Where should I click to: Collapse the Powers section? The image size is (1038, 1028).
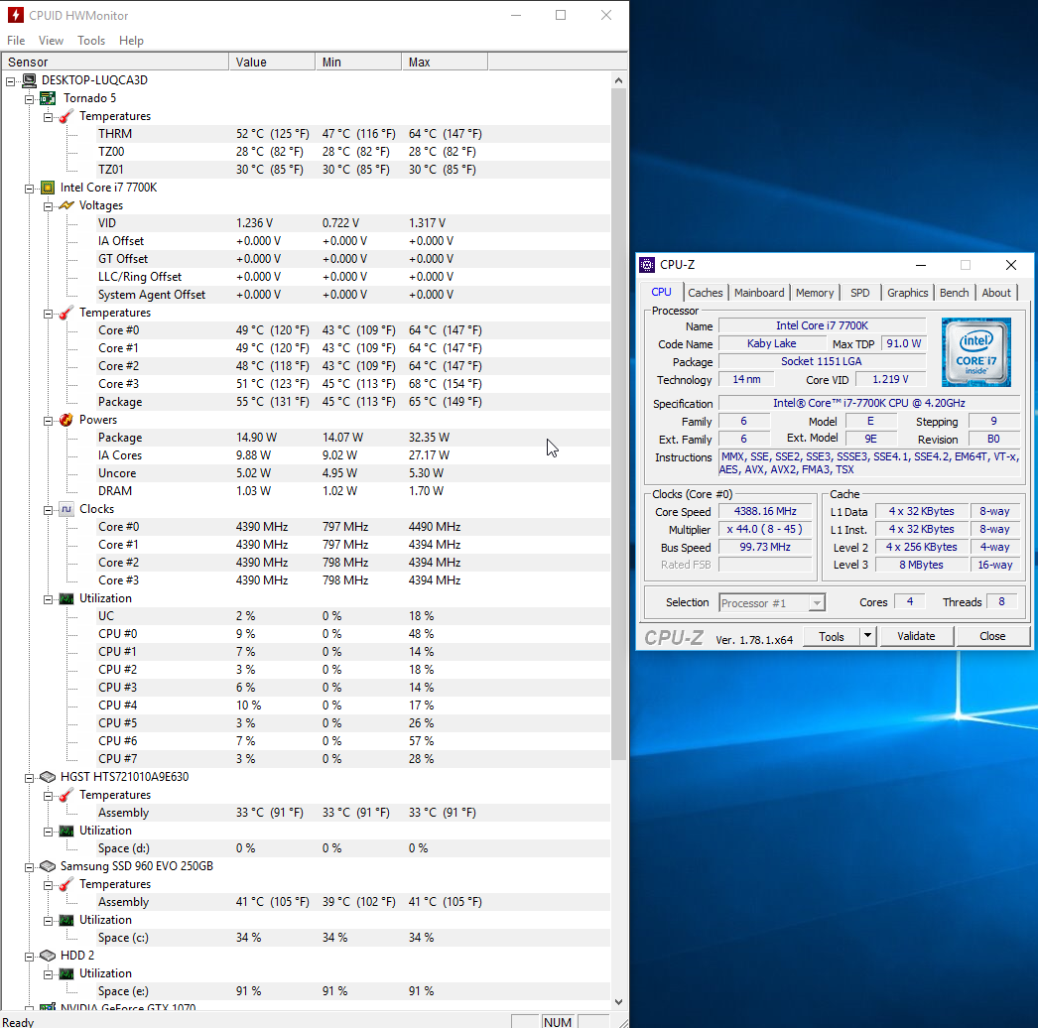(48, 421)
